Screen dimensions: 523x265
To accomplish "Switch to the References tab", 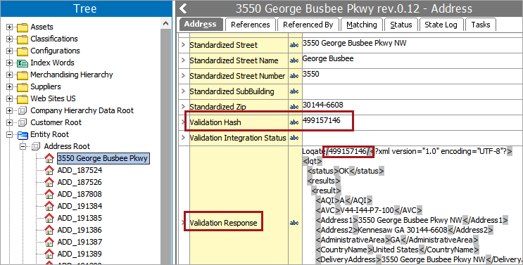I will coord(250,25).
